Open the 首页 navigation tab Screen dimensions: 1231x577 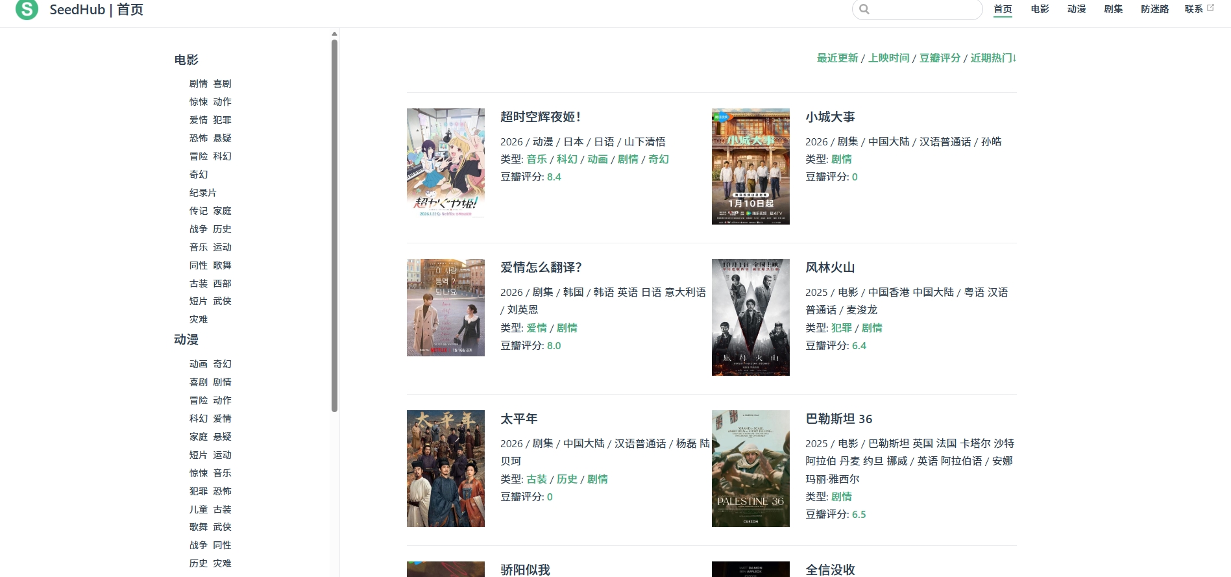pos(1003,9)
